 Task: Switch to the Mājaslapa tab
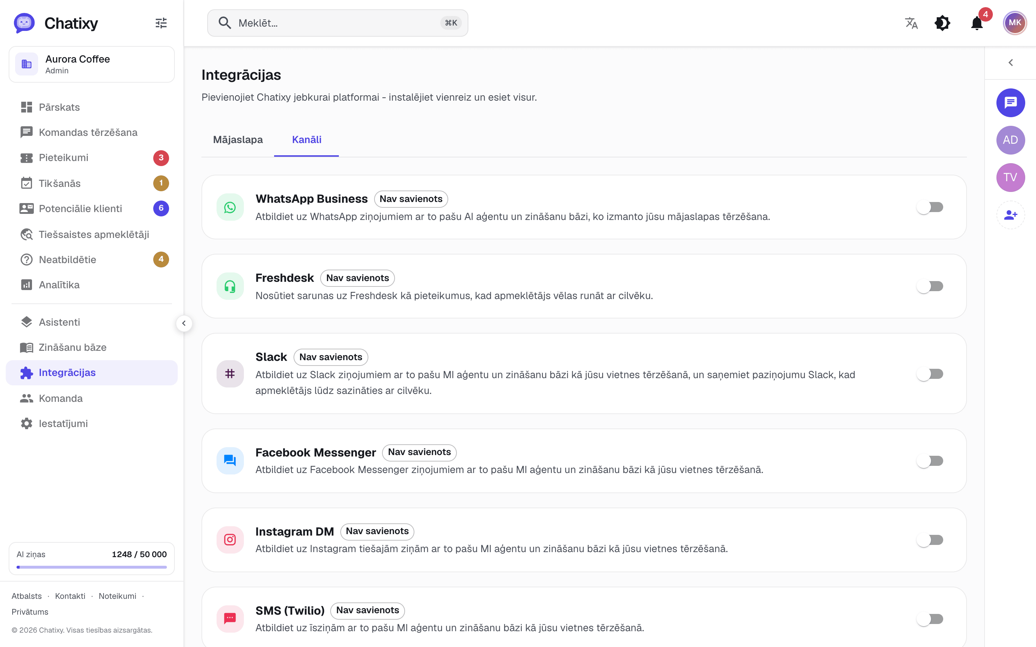pyautogui.click(x=237, y=140)
